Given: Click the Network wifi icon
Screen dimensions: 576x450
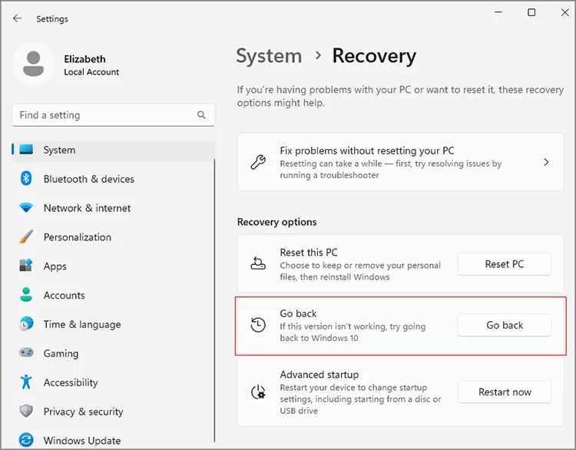Looking at the screenshot, I should [x=26, y=207].
